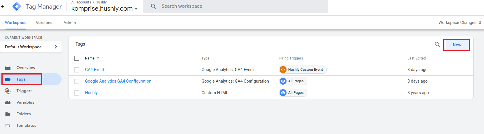Click the Overview sidebar icon
This screenshot has height=134, width=484.
8,68
